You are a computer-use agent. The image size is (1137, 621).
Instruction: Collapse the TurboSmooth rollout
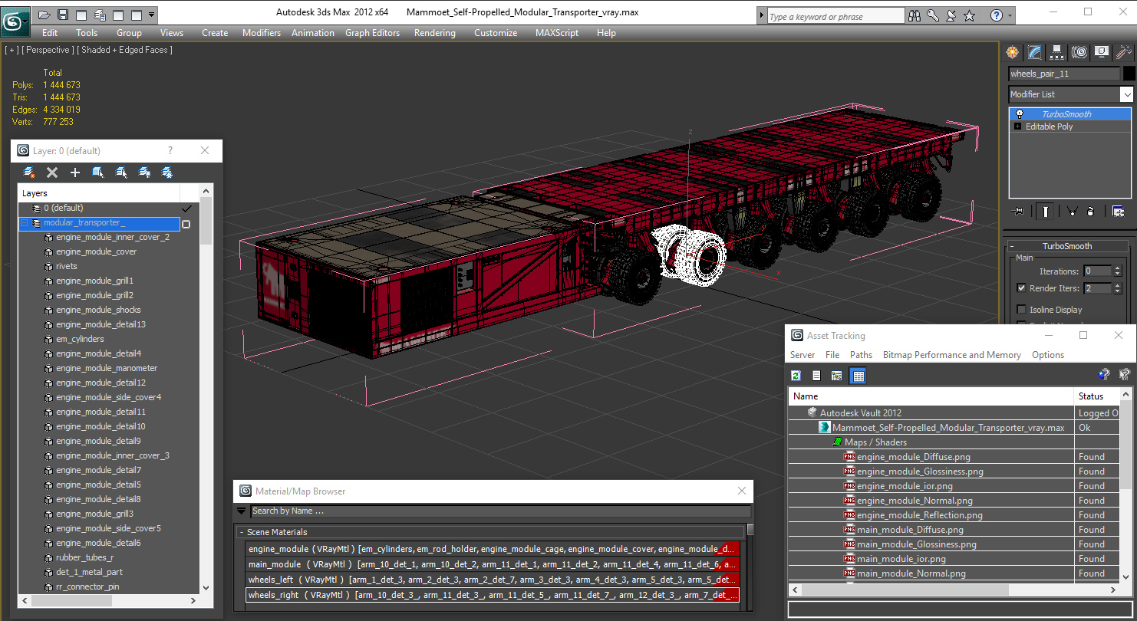(1012, 246)
